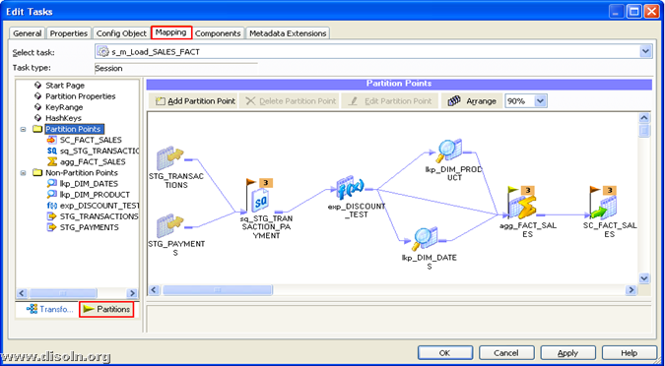Click the canvas horizontal scrollbar right arrow
This screenshot has height=366, width=665.
pyautogui.click(x=632, y=289)
